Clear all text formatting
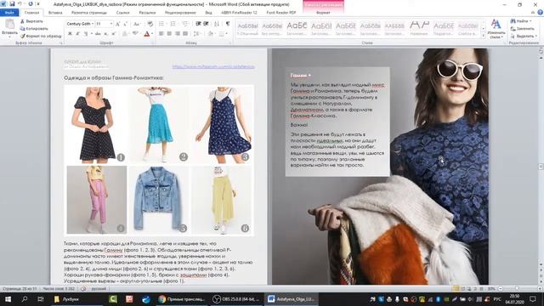Viewport: 544px width, 306px height. coord(150,24)
